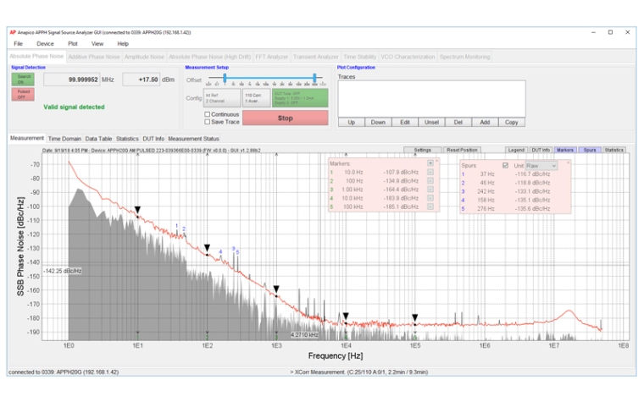Enable the Continuous checkbox
644x402 pixels.
(208, 113)
